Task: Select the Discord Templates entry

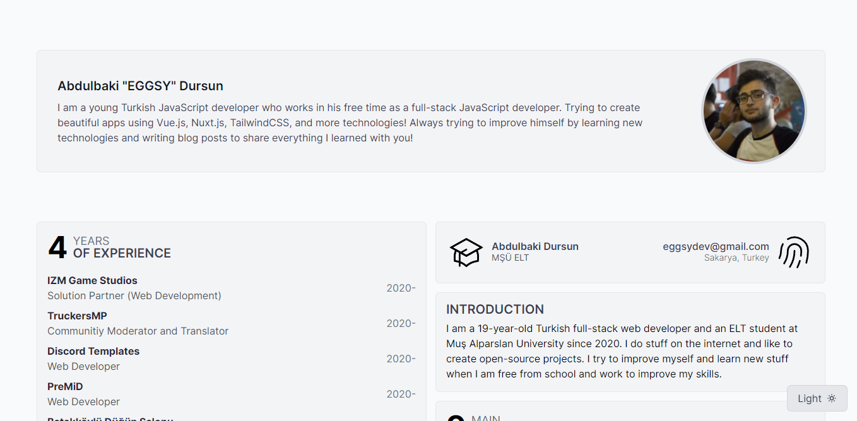Action: [93, 351]
